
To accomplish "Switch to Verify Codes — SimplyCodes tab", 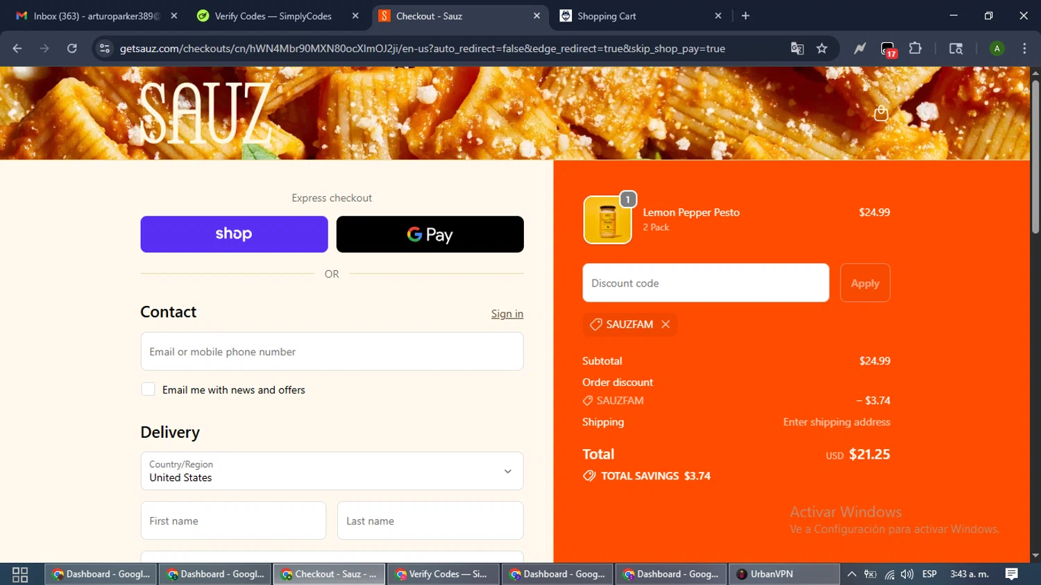I will 276,16.
